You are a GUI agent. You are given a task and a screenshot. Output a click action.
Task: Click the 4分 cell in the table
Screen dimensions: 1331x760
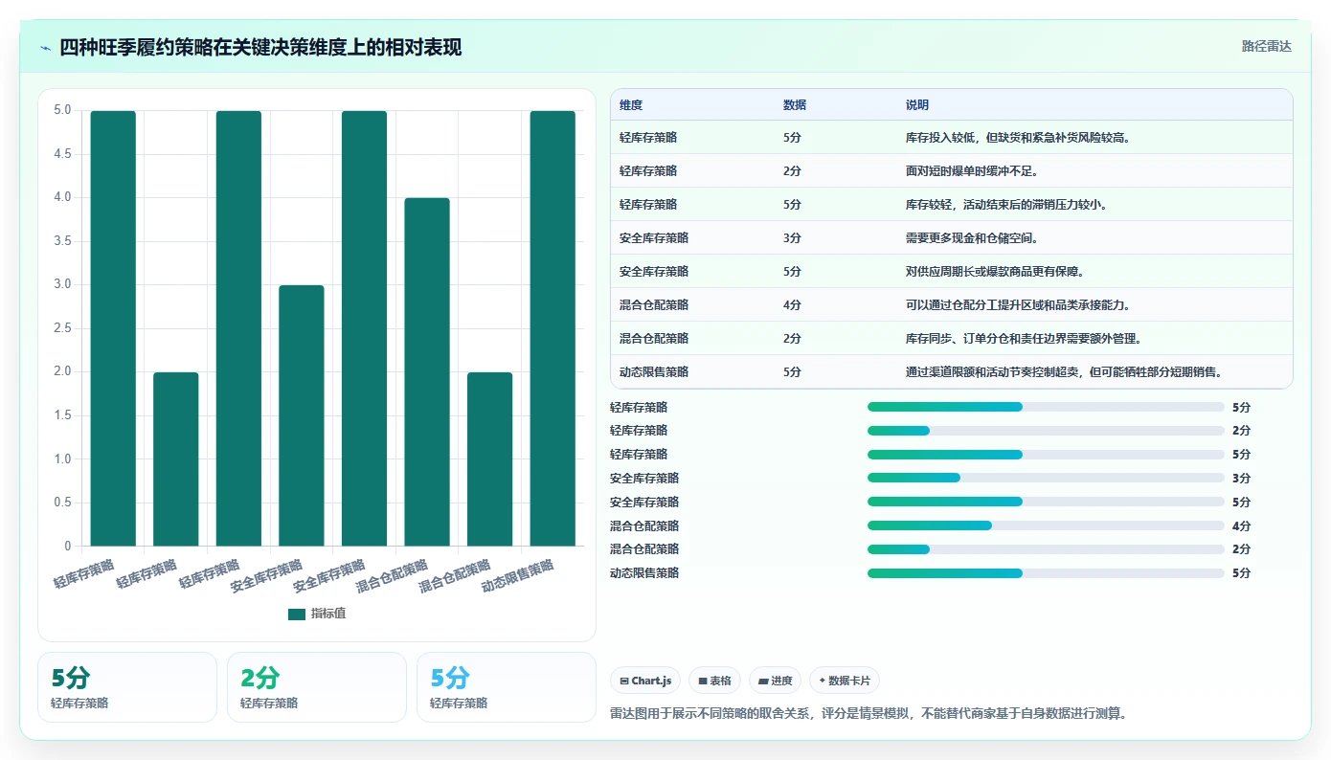[792, 305]
